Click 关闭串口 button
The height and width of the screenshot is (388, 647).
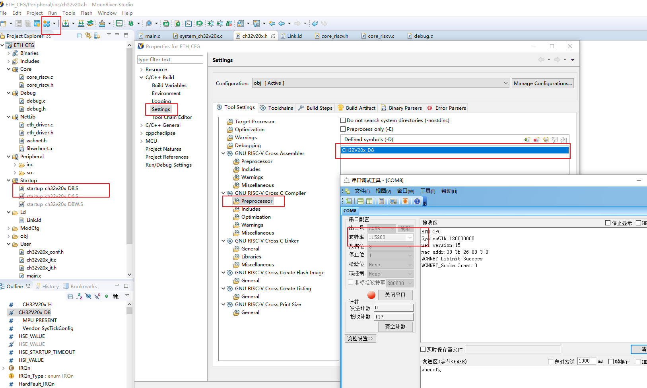395,295
